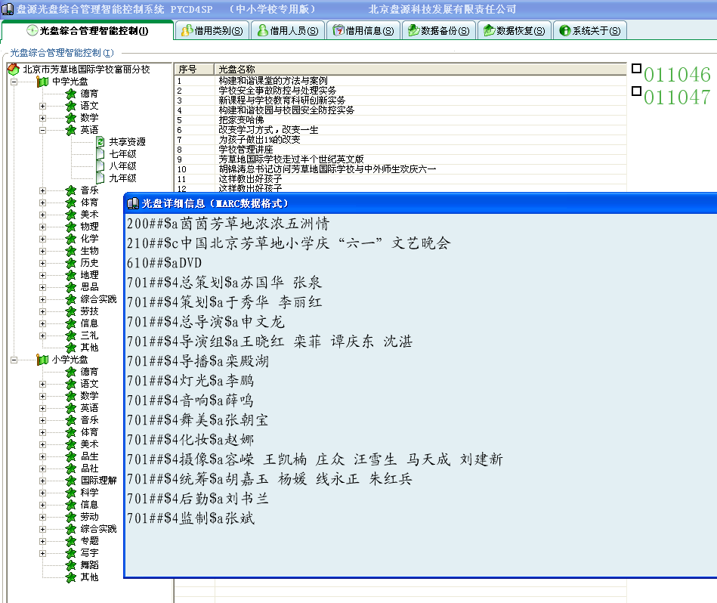Open the 数据恢复 tab
Image resolution: width=717 pixels, height=603 pixels.
pyautogui.click(x=515, y=31)
